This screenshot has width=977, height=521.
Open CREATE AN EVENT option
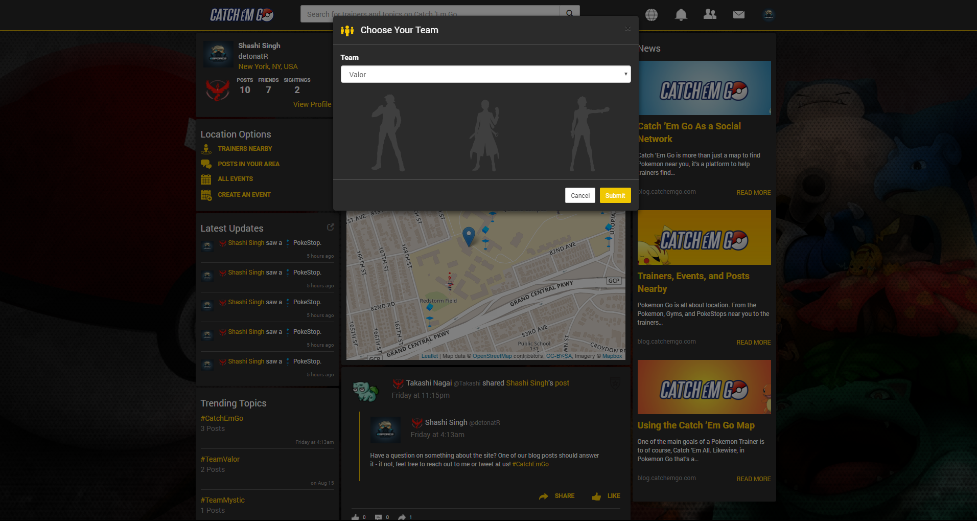(x=244, y=195)
